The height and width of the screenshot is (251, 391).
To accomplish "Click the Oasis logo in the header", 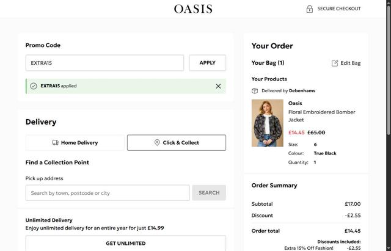I will tap(193, 9).
